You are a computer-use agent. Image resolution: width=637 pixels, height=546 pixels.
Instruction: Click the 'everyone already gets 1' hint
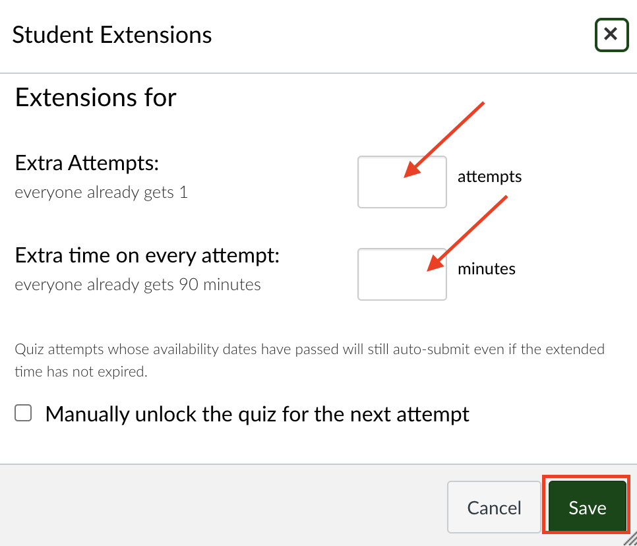pyautogui.click(x=101, y=193)
